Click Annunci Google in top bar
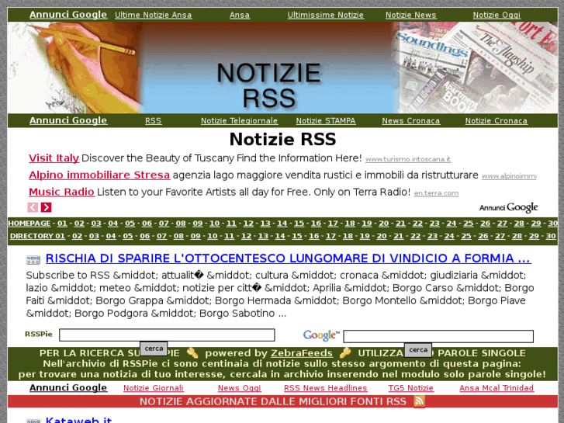This screenshot has height=423, width=564. (68, 15)
